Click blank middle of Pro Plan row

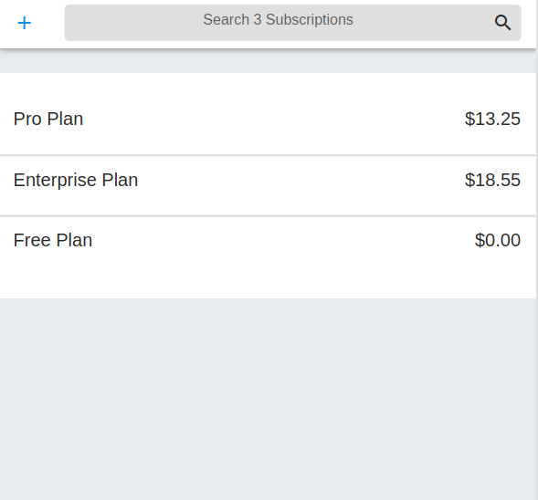(x=274, y=119)
